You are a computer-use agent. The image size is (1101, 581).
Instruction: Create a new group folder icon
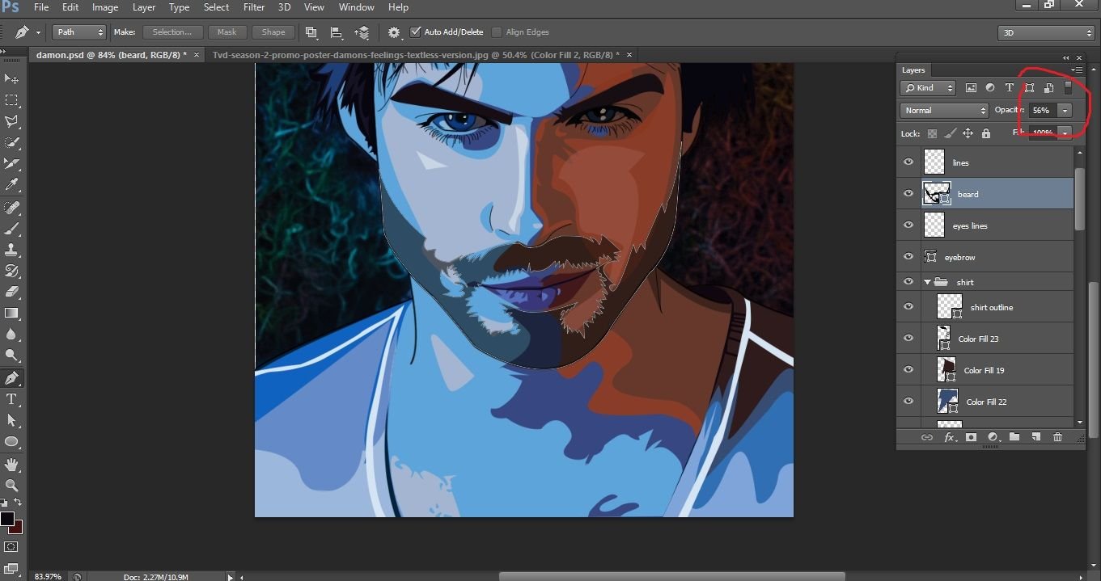tap(1014, 437)
